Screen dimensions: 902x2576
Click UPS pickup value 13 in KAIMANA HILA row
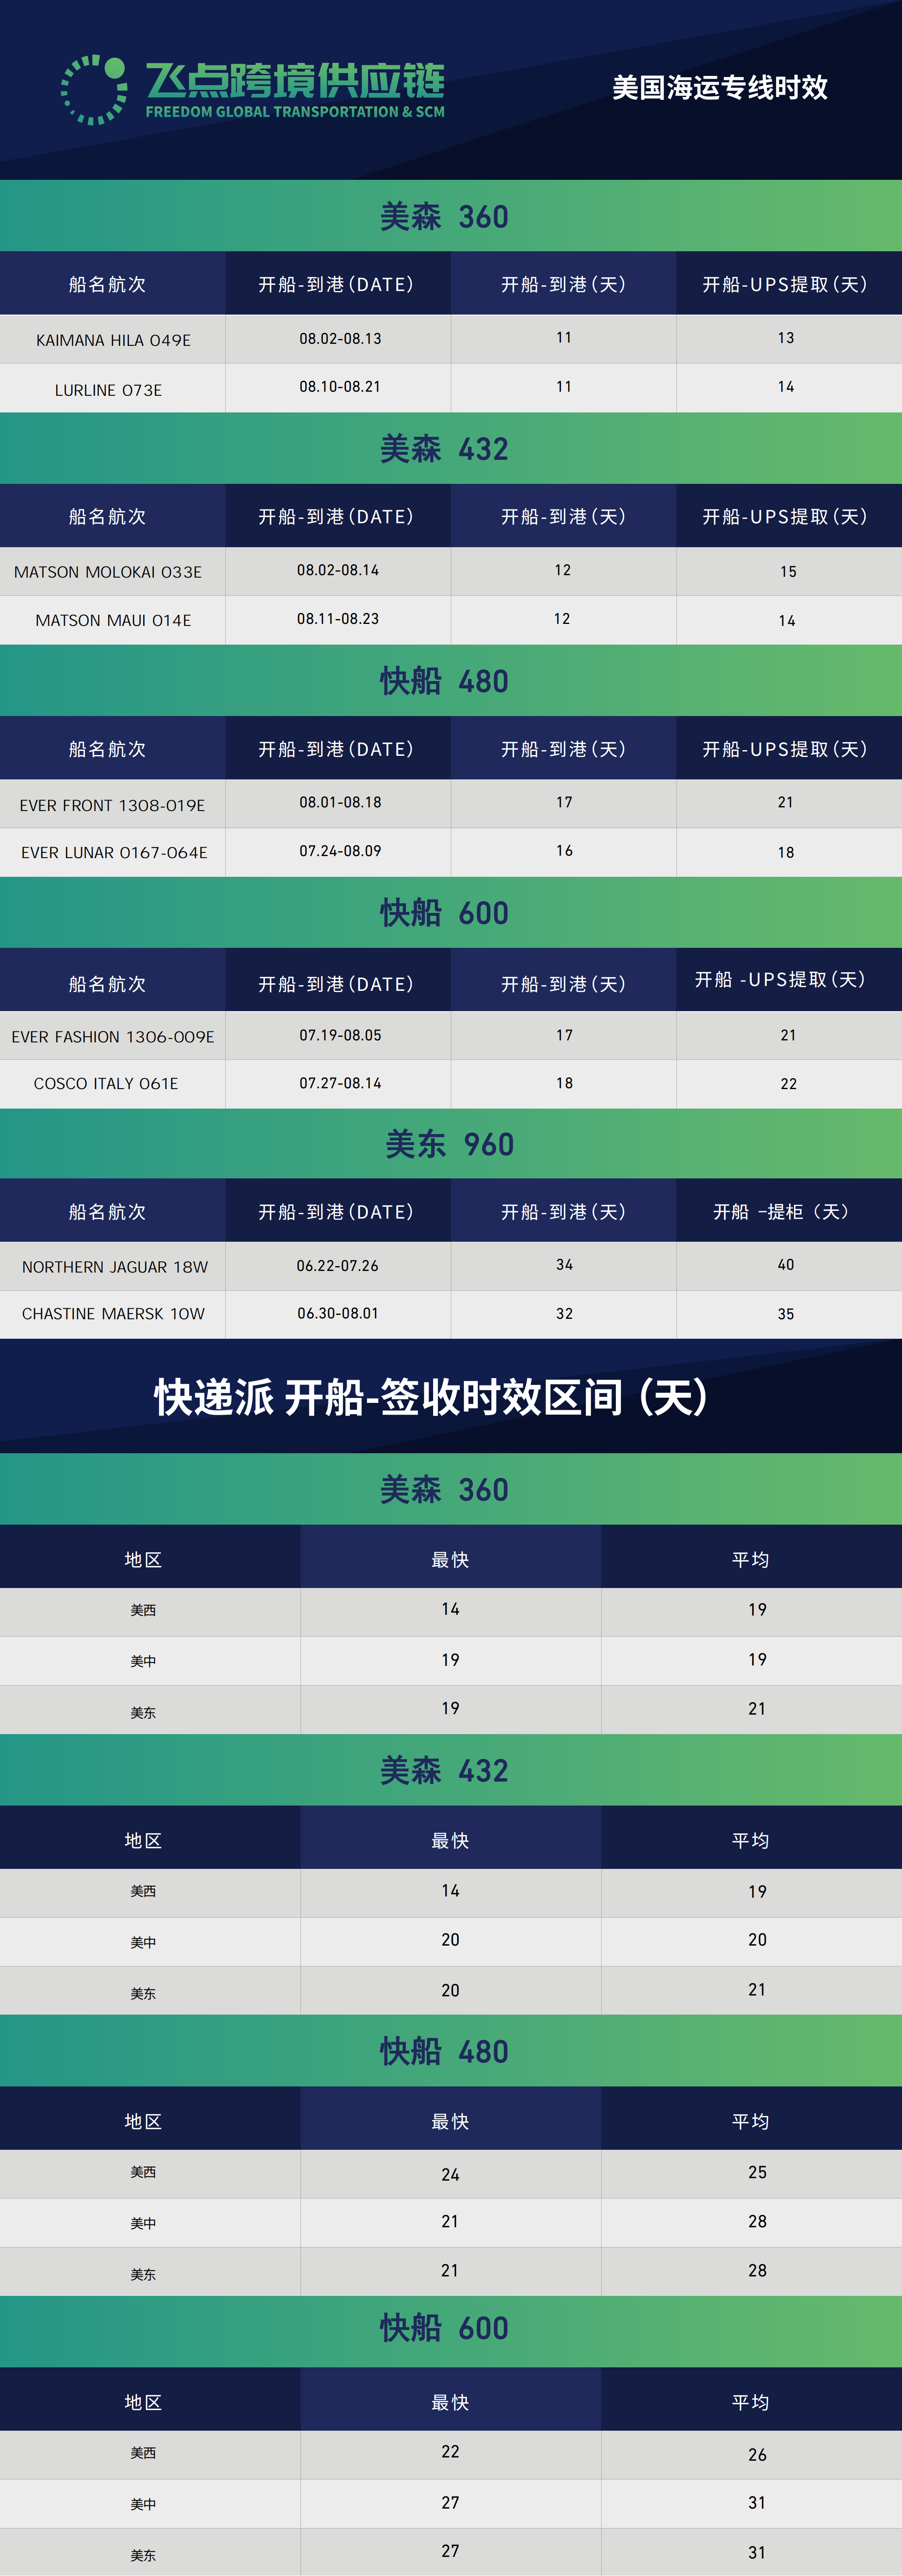pyautogui.click(x=786, y=338)
